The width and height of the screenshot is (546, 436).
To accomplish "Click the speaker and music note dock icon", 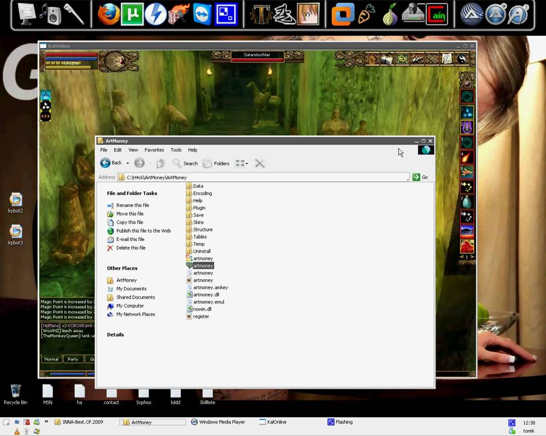I will (50, 15).
